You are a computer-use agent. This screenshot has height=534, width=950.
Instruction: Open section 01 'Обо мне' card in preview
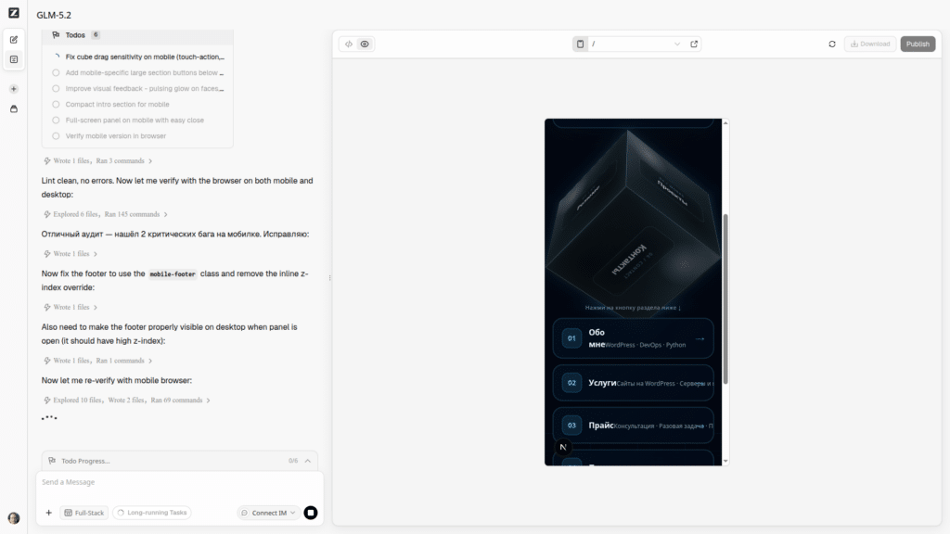point(633,338)
